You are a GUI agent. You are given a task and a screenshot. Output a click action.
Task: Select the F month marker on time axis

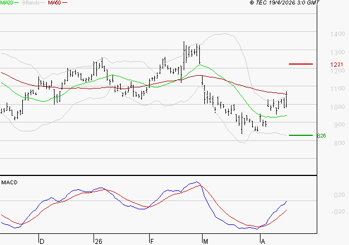coord(152,241)
